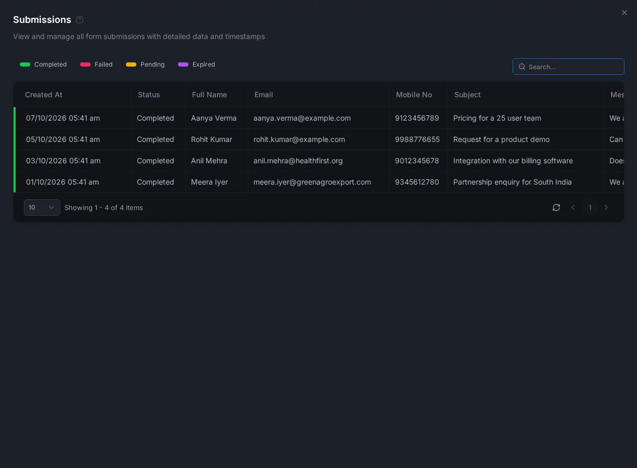637x468 pixels.
Task: Toggle the Completed status filter
Action: pyautogui.click(x=43, y=64)
